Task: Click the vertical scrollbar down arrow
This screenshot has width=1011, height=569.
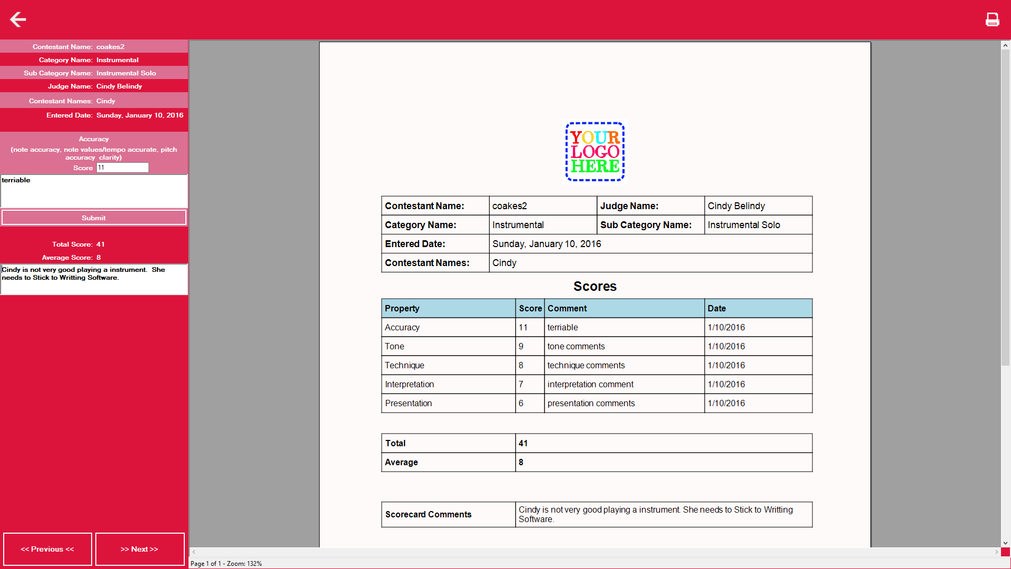Action: pyautogui.click(x=1005, y=543)
